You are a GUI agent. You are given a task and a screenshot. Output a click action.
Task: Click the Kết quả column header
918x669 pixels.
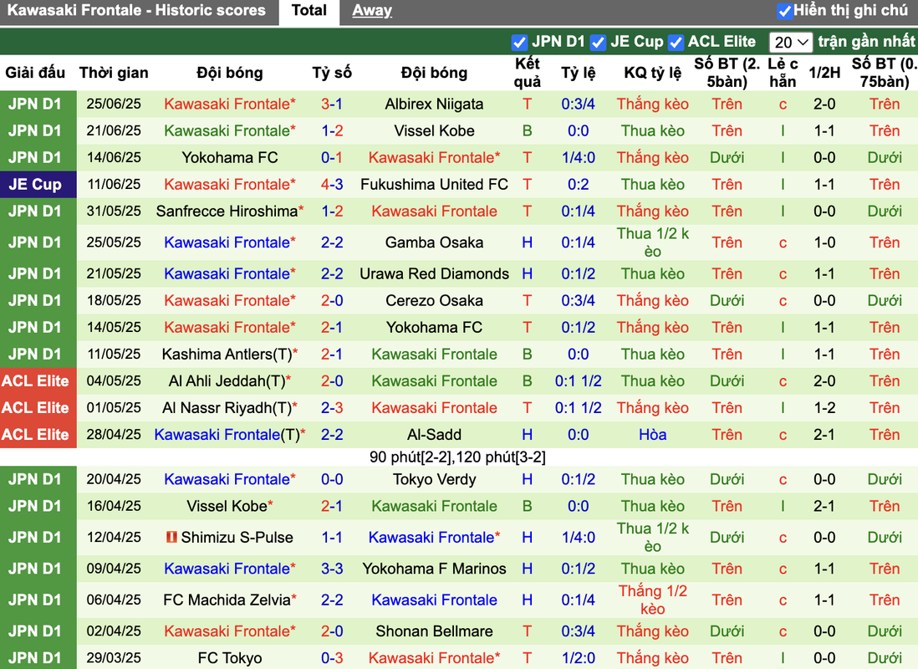(x=527, y=73)
